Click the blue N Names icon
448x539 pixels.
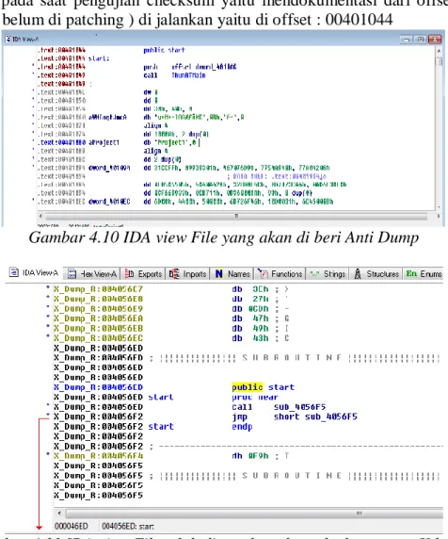(x=218, y=274)
